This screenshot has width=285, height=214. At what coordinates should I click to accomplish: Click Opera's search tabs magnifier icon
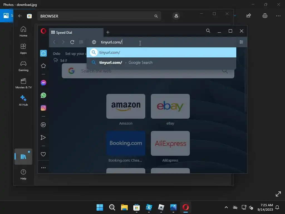(208, 31)
